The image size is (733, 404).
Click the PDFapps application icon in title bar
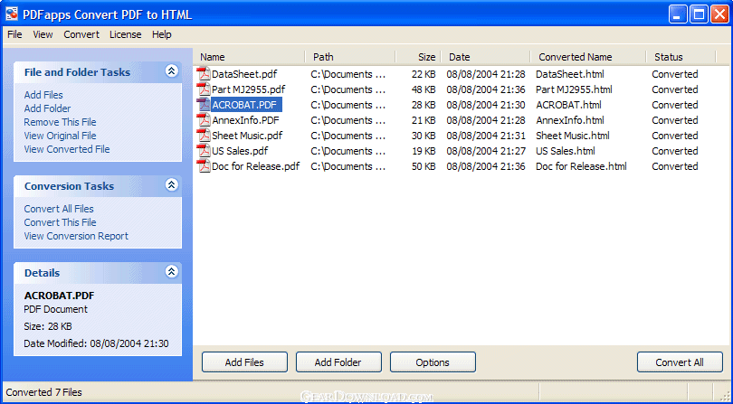click(x=12, y=14)
